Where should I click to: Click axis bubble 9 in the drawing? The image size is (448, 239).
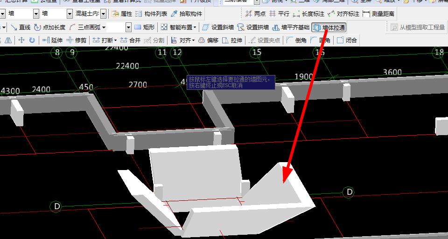click(x=72, y=53)
